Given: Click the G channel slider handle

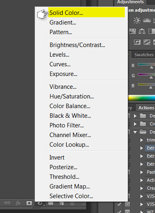Looking at the screenshot, I should click(x=151, y=78).
